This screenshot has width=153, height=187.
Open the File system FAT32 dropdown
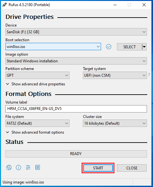37,123
